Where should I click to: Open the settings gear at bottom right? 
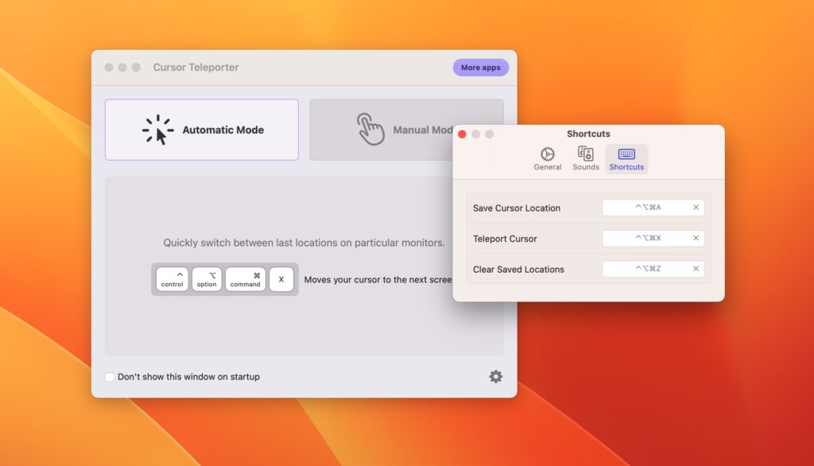(495, 377)
